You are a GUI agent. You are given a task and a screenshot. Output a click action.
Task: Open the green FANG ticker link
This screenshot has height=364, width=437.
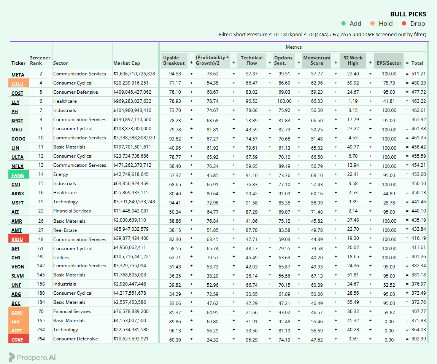(x=18, y=176)
